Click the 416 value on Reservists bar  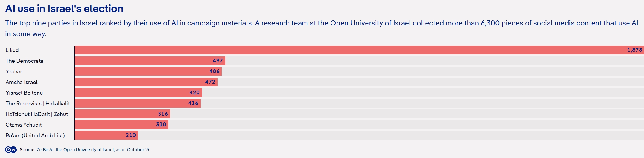point(193,103)
